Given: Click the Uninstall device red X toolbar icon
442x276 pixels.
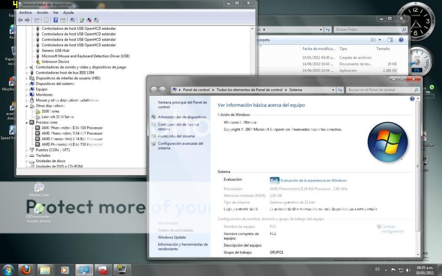Looking at the screenshot, I should (89, 20).
